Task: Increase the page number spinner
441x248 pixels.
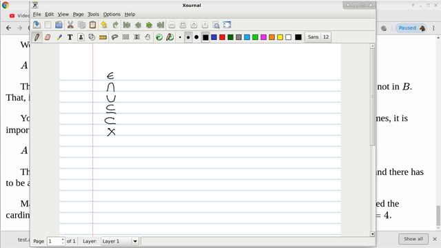Action: pyautogui.click(x=63, y=240)
